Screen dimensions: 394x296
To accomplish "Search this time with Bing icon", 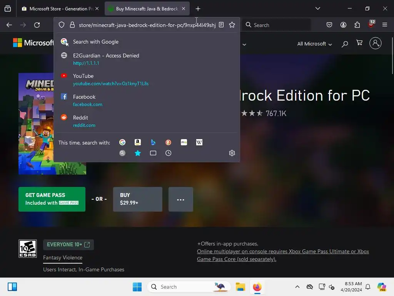I will [153, 143].
